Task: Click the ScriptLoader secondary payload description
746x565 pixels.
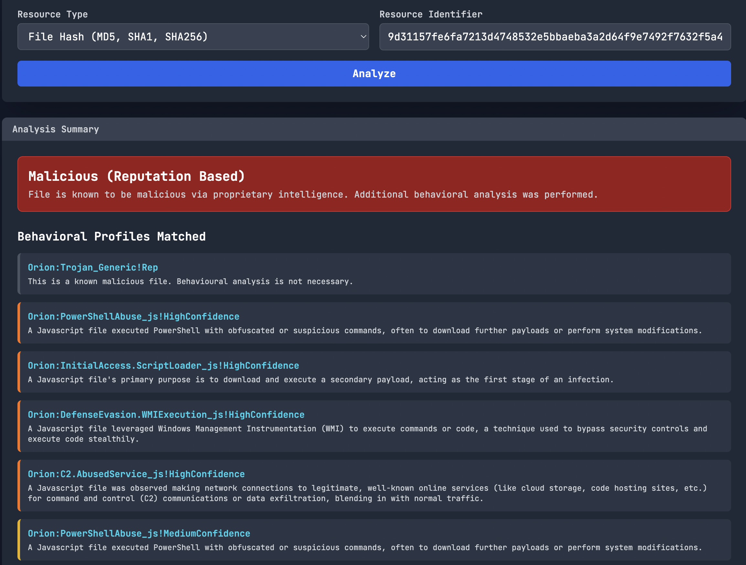Action: click(320, 380)
